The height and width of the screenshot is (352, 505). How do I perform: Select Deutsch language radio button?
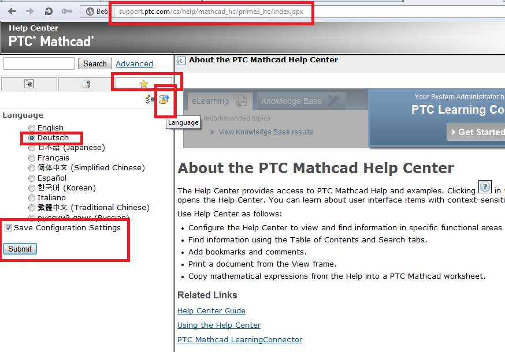click(x=32, y=138)
